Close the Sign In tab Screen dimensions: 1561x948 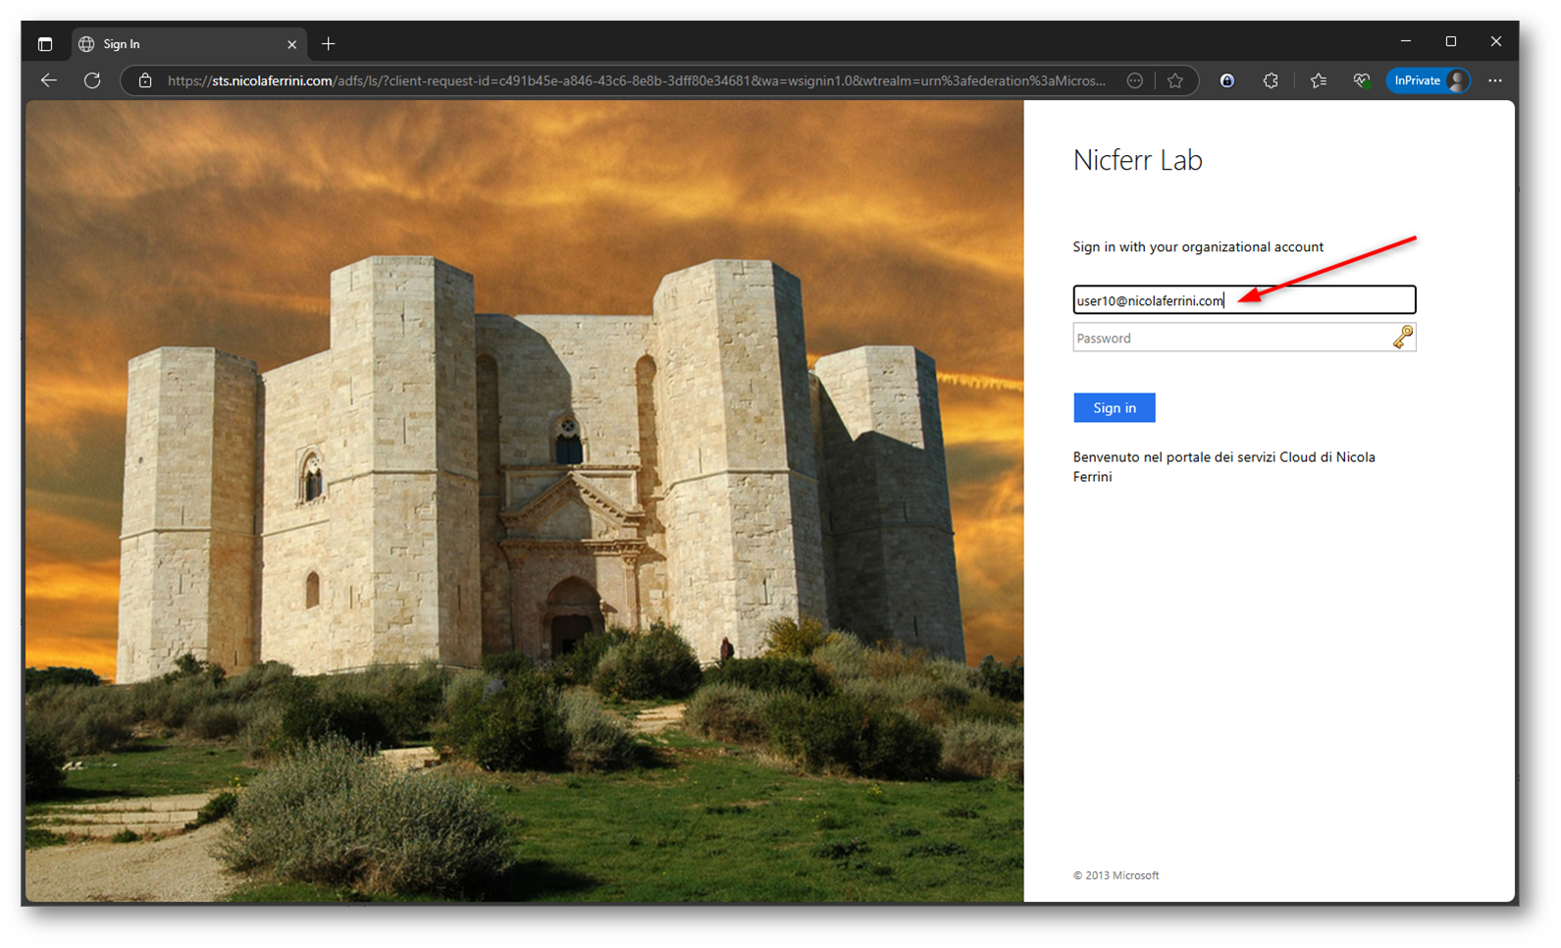pyautogui.click(x=291, y=44)
